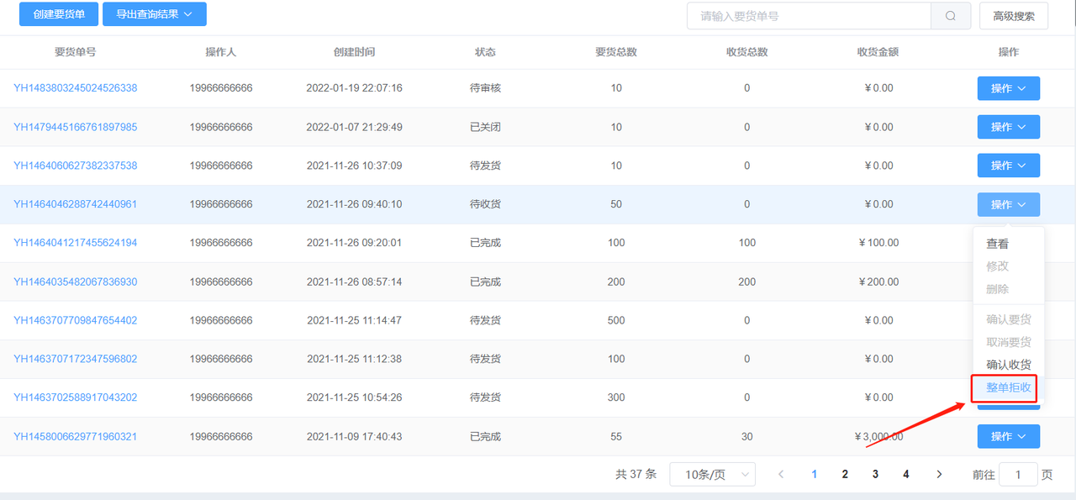
Task: Click the 创建时间 column header
Action: pyautogui.click(x=355, y=52)
